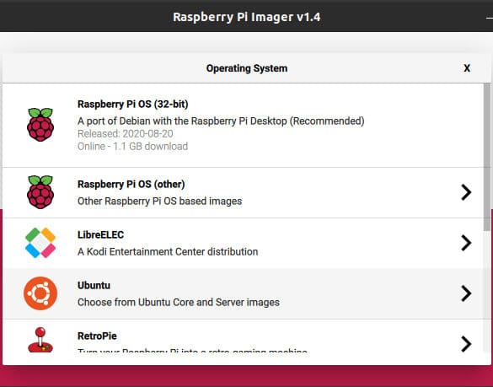The height and width of the screenshot is (387, 493).
Task: Expand the Ubuntu chevron arrow
Action: tap(466, 293)
